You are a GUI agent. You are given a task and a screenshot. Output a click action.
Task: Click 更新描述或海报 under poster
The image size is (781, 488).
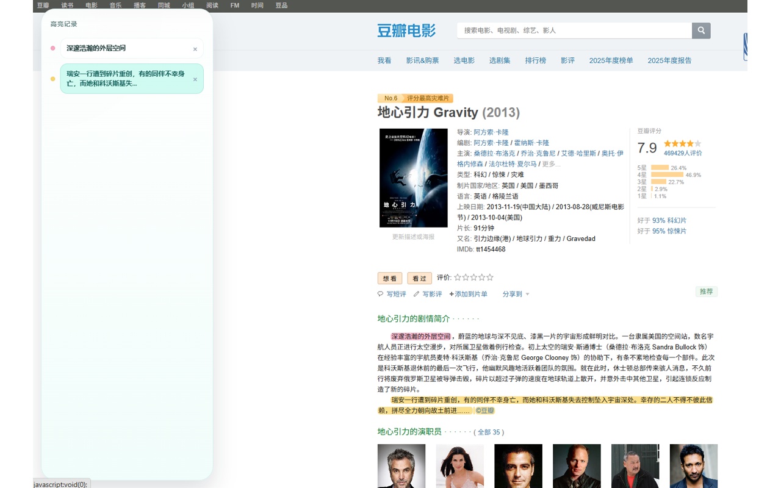[414, 237]
